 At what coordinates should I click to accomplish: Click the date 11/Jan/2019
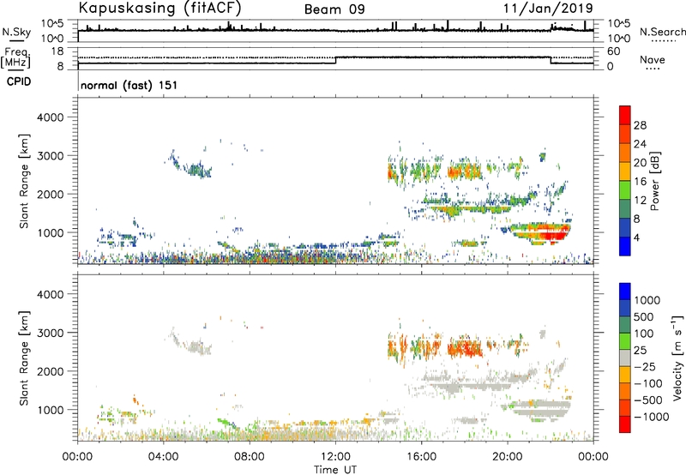[548, 8]
